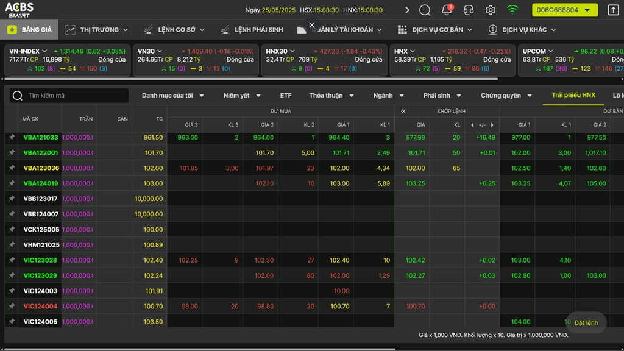
Task: Expand the UPCOM index chevron
Action: 551,51
